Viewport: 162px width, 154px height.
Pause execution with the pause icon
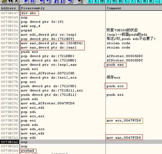point(32,1)
